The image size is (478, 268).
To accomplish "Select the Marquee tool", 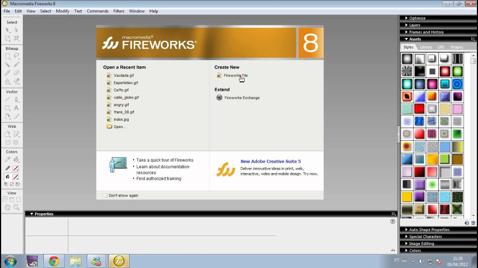I will 7,56.
